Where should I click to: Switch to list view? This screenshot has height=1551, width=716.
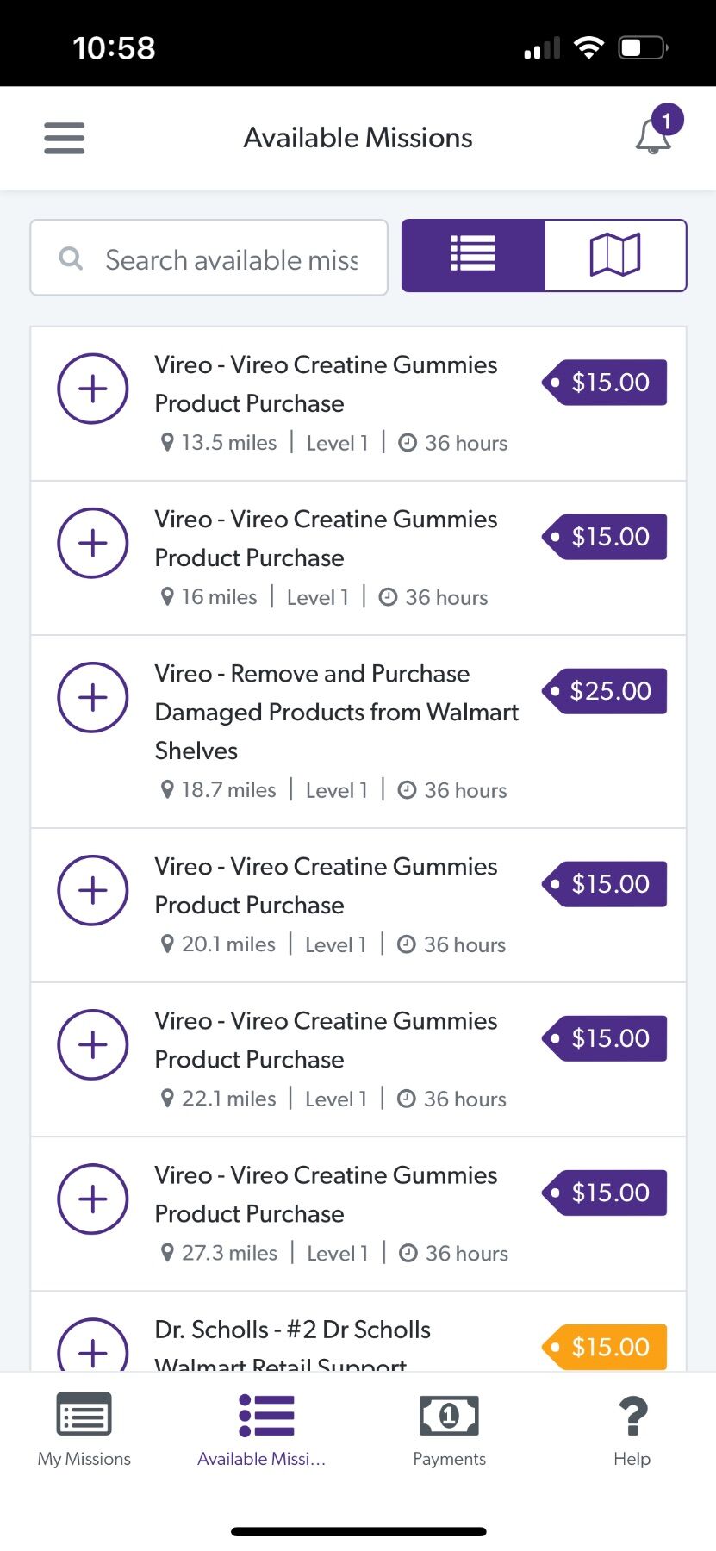click(x=473, y=255)
